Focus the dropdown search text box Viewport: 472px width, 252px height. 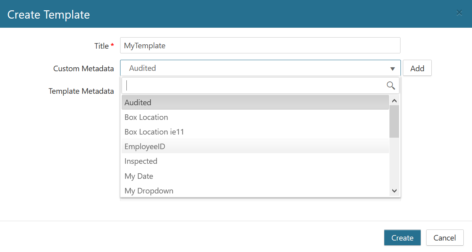pos(253,85)
